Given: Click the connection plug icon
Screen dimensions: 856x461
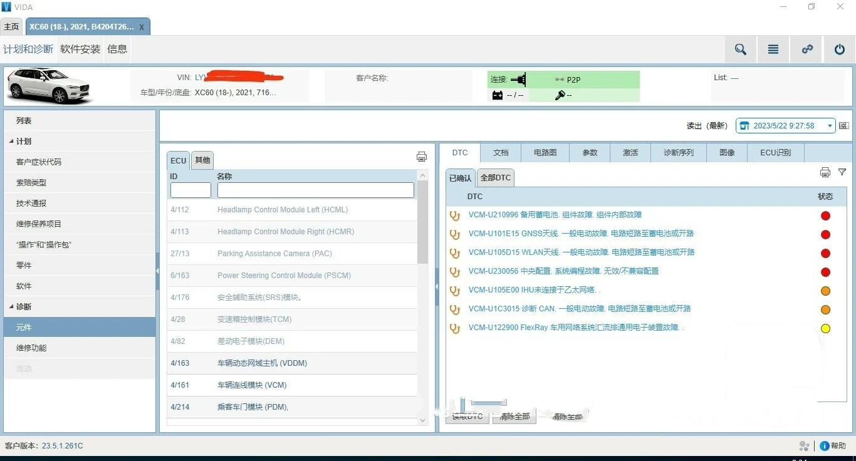Looking at the screenshot, I should click(x=519, y=80).
